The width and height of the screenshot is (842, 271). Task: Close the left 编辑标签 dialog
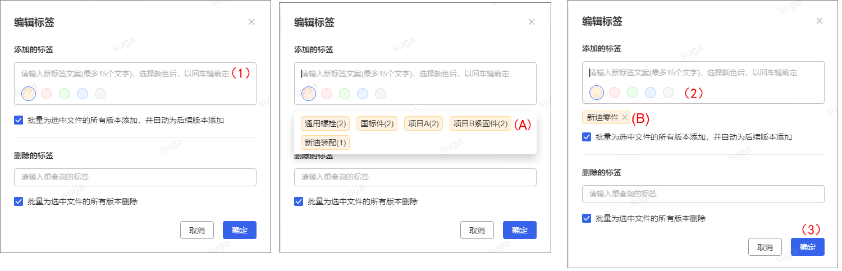click(x=251, y=22)
